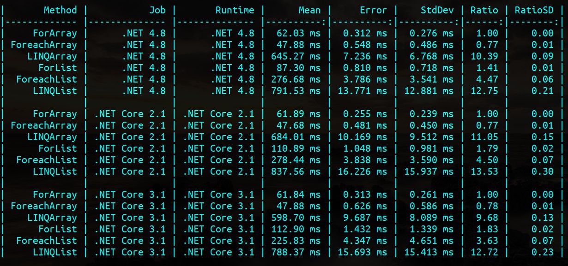Select the RatioSD value 0.30
Image resolution: width=568 pixels, height=266 pixels.
pyautogui.click(x=543, y=171)
